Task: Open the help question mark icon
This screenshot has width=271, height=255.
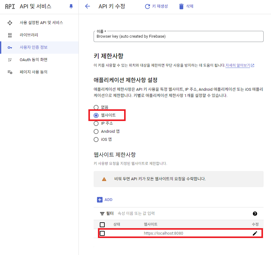Action: click(255, 214)
